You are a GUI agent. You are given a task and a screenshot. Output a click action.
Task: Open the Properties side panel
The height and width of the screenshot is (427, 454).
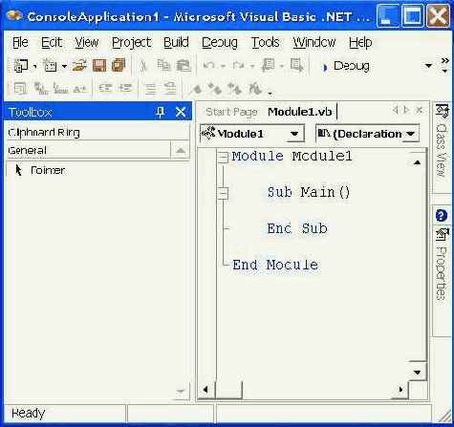pos(442,265)
